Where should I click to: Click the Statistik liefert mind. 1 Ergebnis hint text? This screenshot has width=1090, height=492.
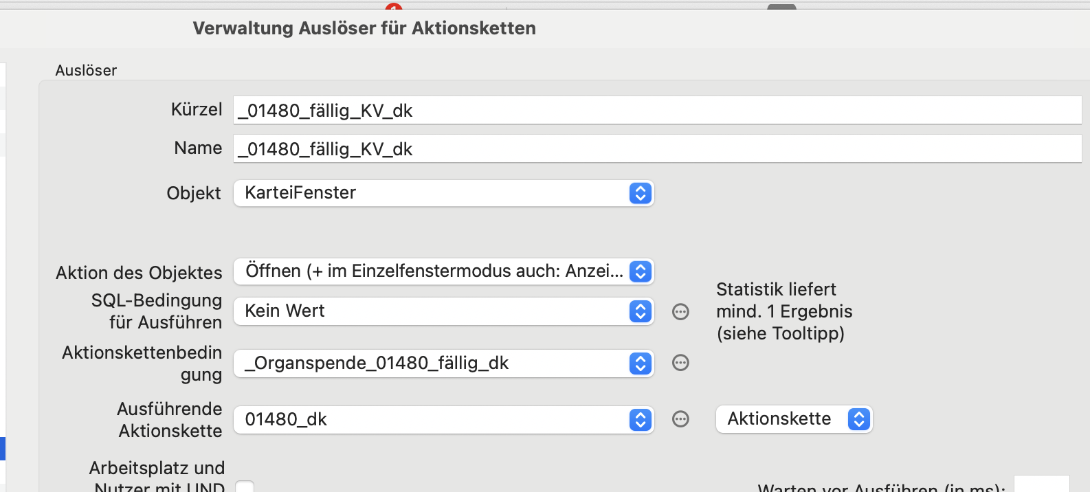click(x=784, y=311)
